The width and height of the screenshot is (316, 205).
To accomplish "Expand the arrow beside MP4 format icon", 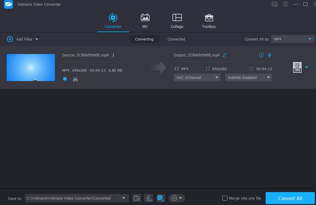I will point(307,67).
